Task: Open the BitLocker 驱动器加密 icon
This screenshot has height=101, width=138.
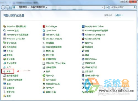Action: 4,26
